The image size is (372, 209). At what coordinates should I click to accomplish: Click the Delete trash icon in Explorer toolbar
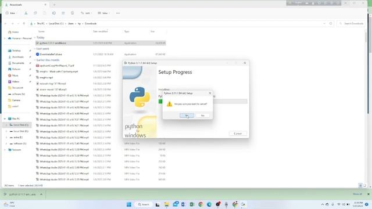coord(72,13)
